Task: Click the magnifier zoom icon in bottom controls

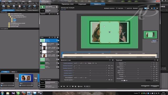Action: click(x=85, y=86)
